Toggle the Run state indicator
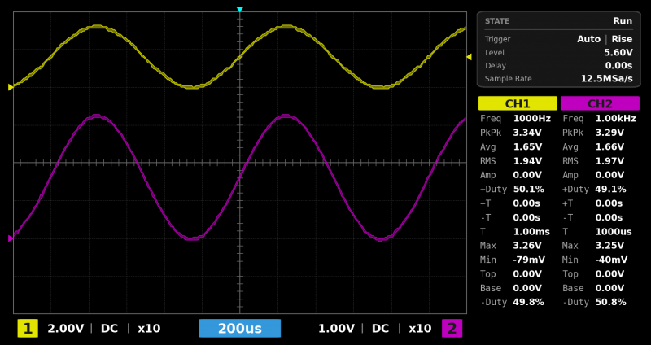Image resolution: width=651 pixels, height=345 pixels. (622, 21)
